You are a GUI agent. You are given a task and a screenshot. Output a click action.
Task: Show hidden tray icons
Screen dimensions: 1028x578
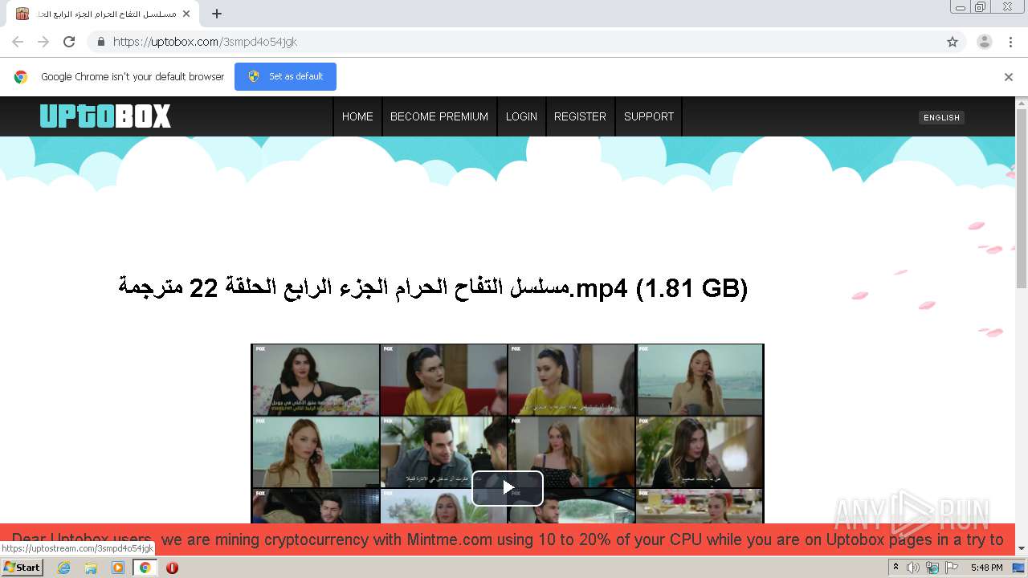[x=895, y=568]
